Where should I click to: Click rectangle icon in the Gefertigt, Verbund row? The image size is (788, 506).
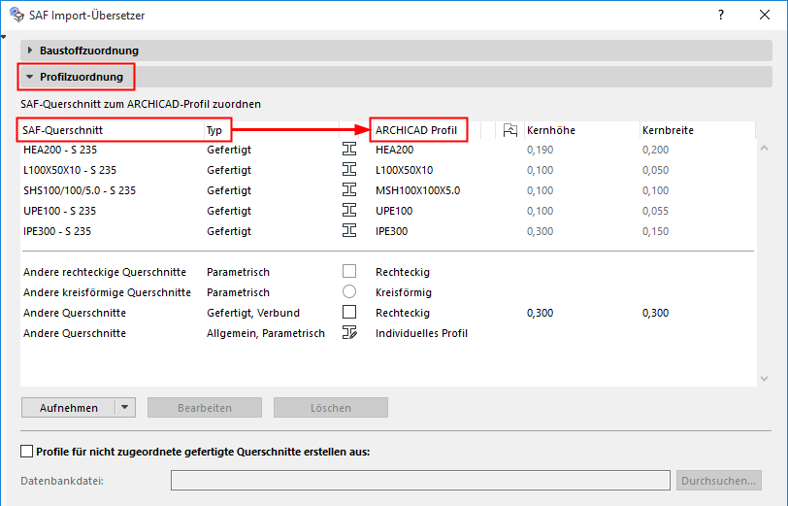click(x=349, y=312)
